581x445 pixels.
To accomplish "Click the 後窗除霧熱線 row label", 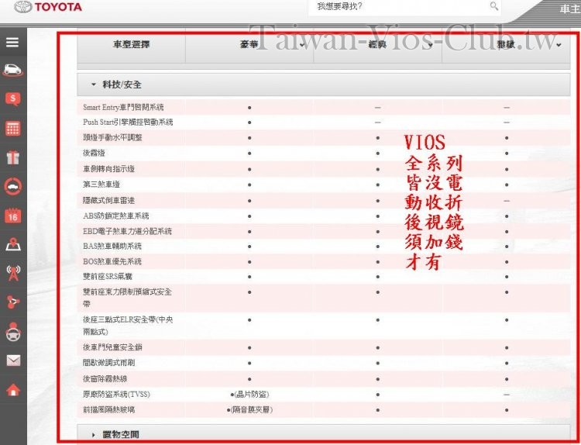I will pyautogui.click(x=105, y=379).
